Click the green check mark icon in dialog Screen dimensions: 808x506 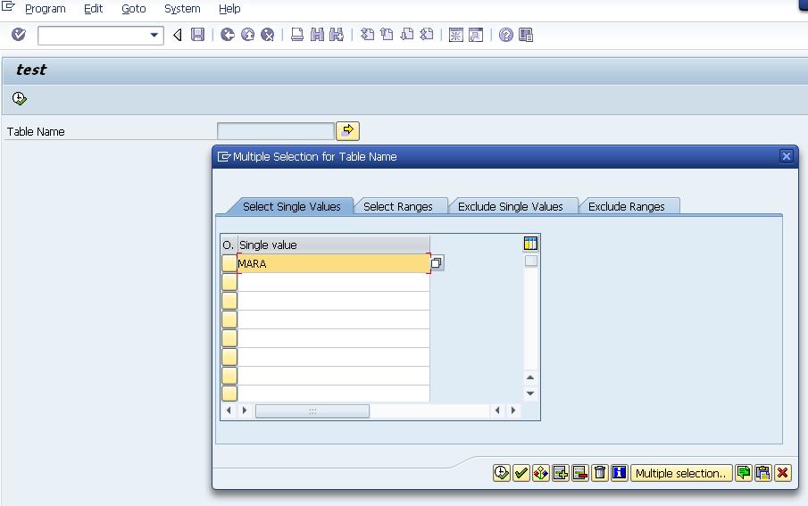coord(521,473)
